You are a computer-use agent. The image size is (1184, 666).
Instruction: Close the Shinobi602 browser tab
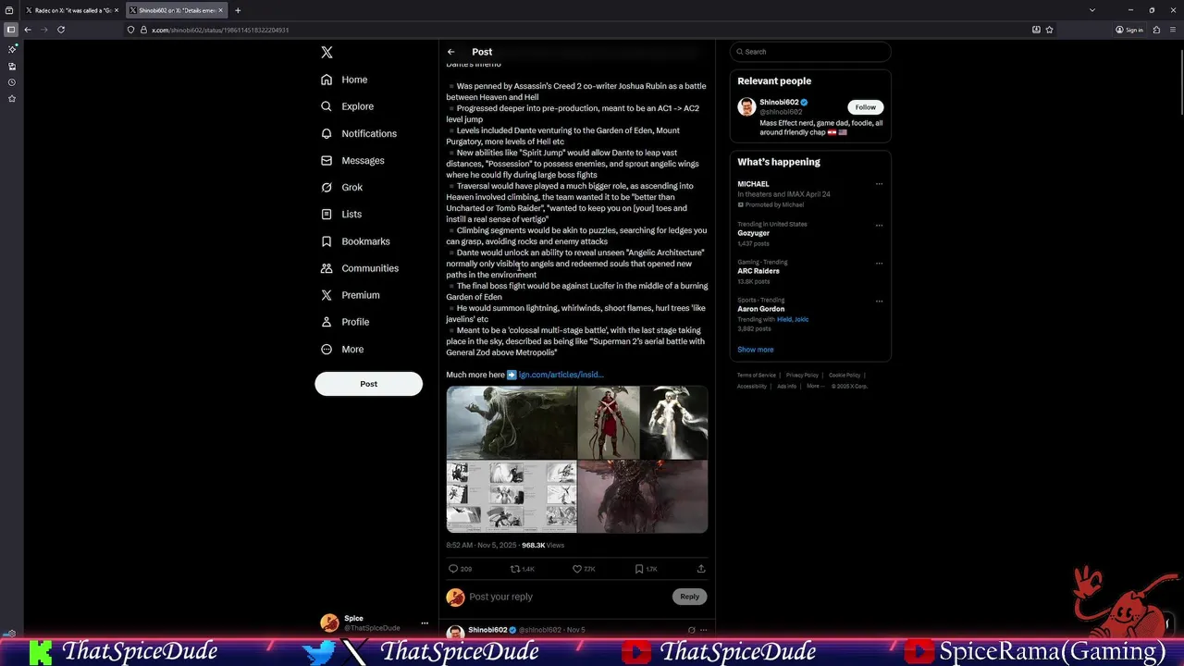(221, 10)
